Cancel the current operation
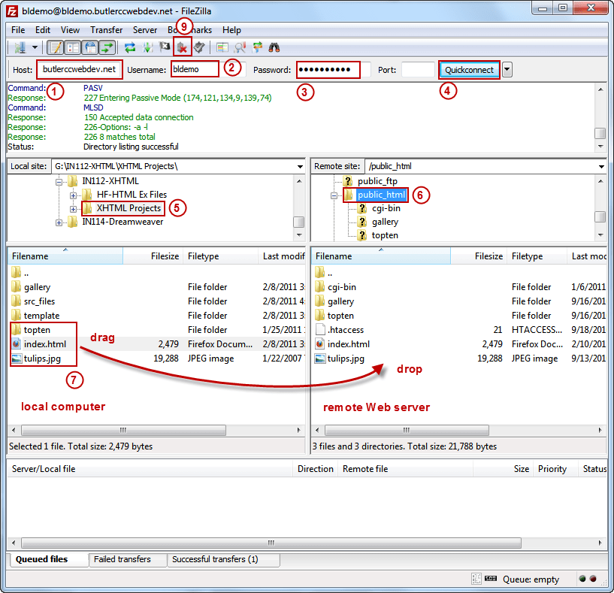The width and height of the screenshot is (614, 593). (x=163, y=47)
